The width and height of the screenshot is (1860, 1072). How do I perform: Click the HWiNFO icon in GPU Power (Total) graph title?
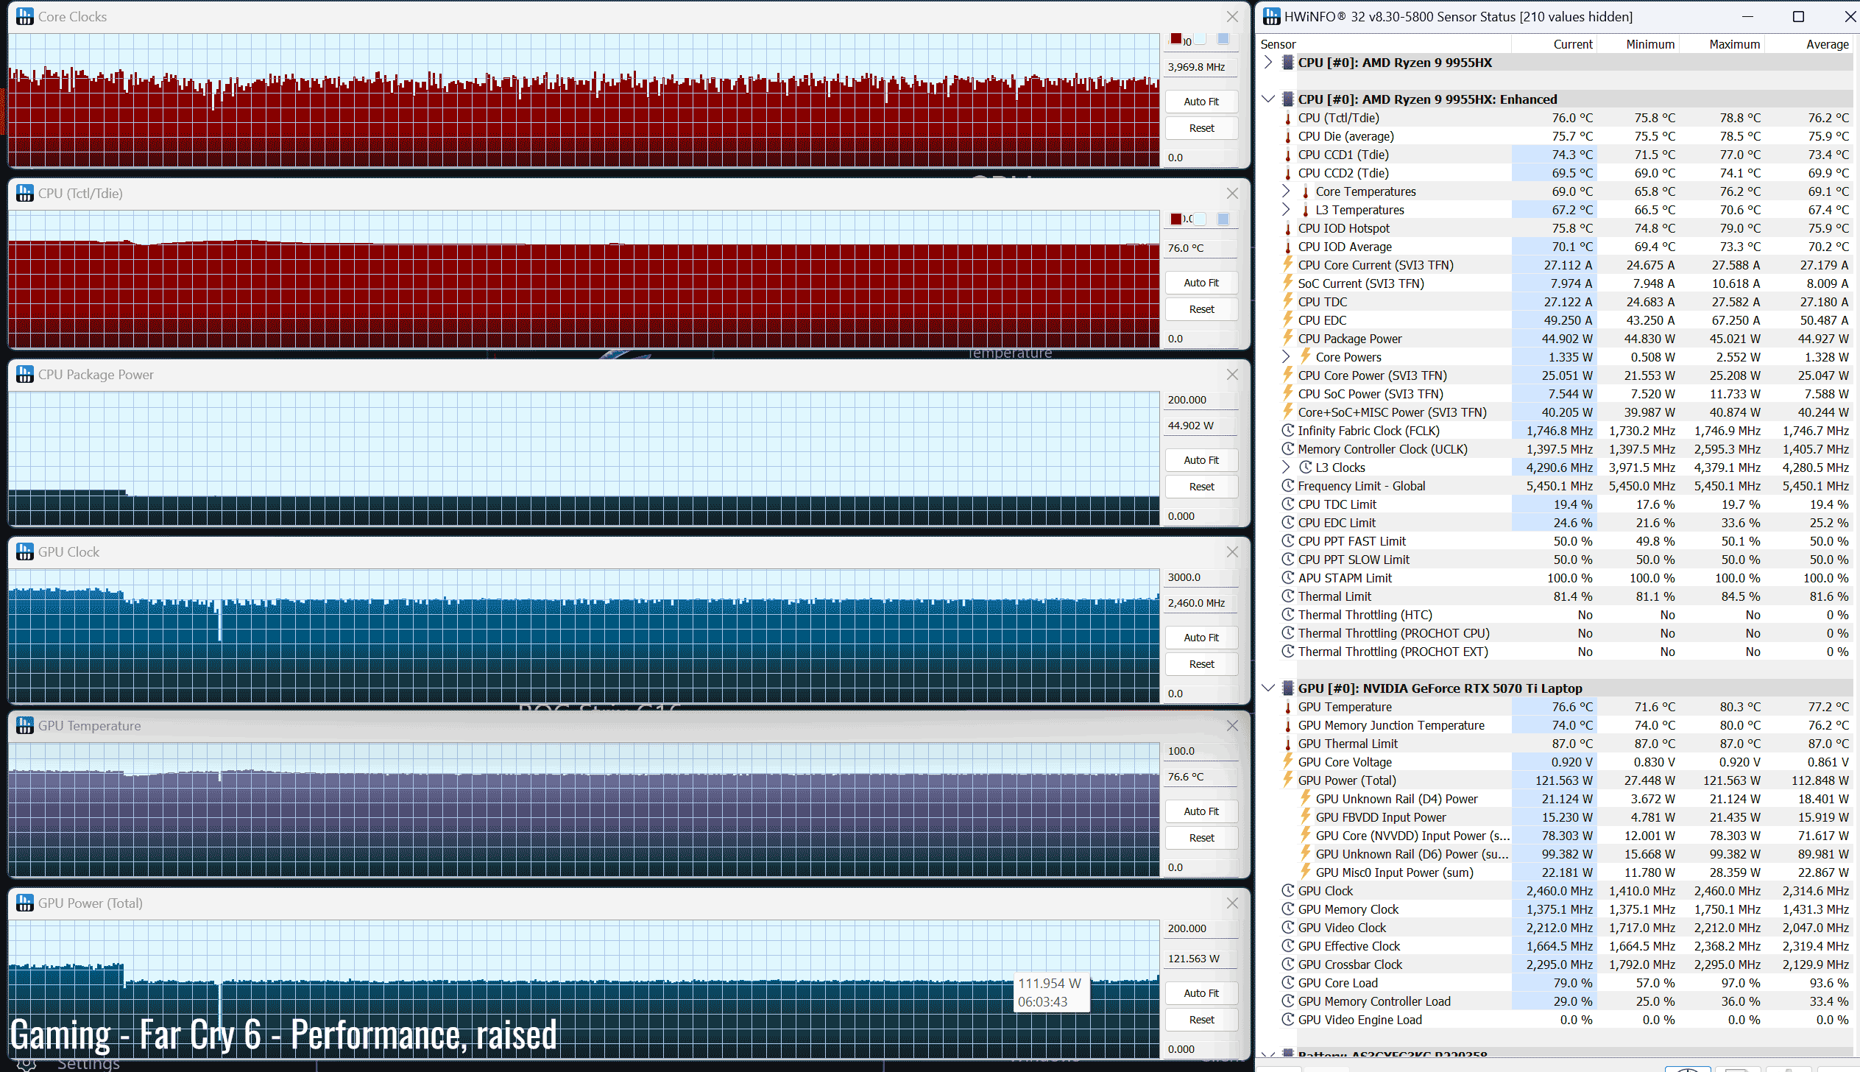coord(25,903)
